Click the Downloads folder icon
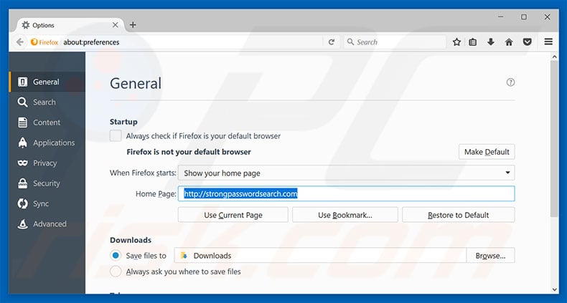This screenshot has height=303, width=567. [184, 256]
